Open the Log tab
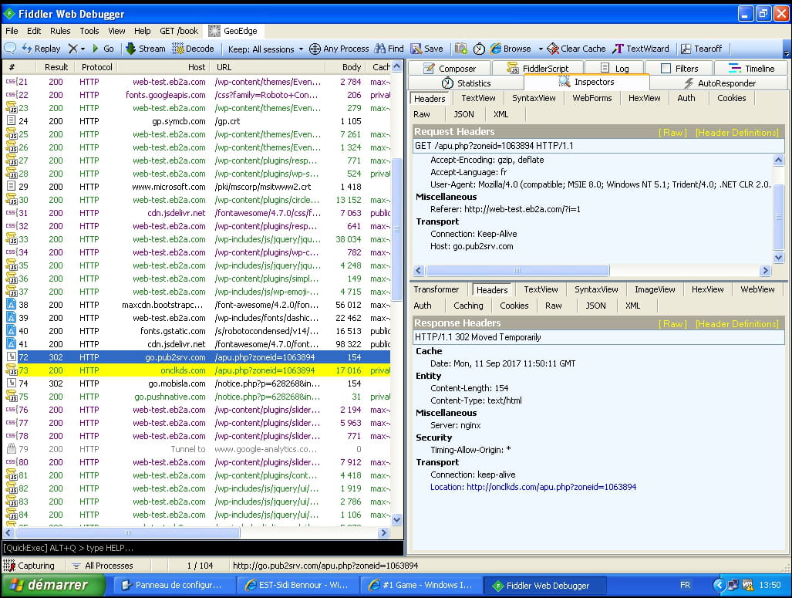 [614, 68]
